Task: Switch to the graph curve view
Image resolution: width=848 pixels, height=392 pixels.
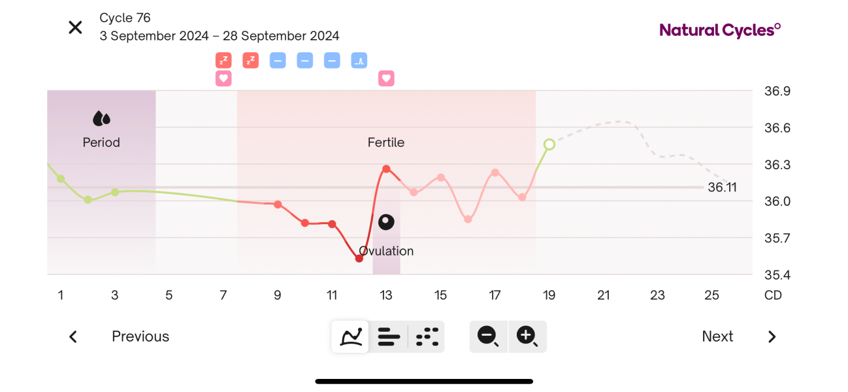Action: pos(350,336)
